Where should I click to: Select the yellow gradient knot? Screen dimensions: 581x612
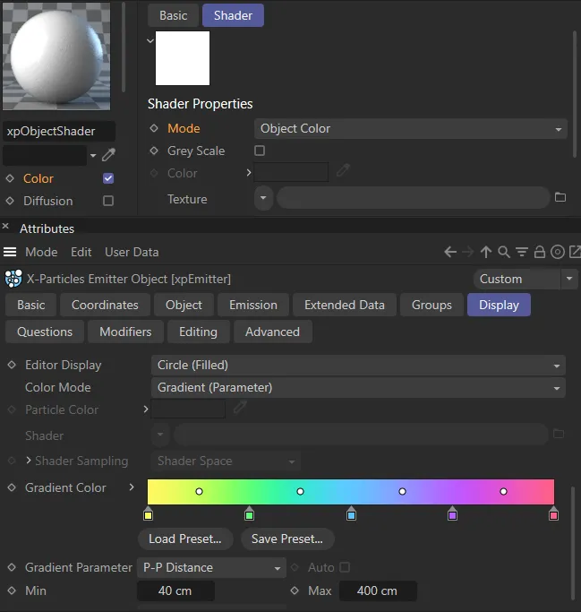(149, 513)
